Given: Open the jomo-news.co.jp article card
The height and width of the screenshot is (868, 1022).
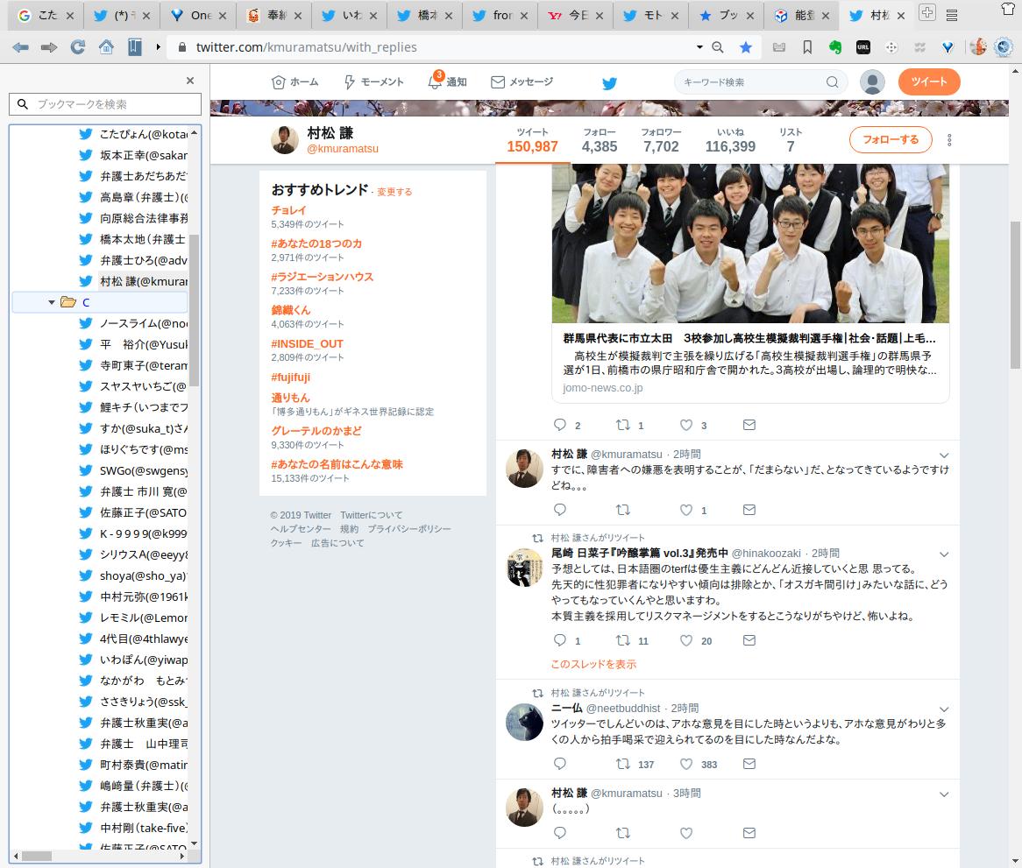Looking at the screenshot, I should (x=750, y=363).
